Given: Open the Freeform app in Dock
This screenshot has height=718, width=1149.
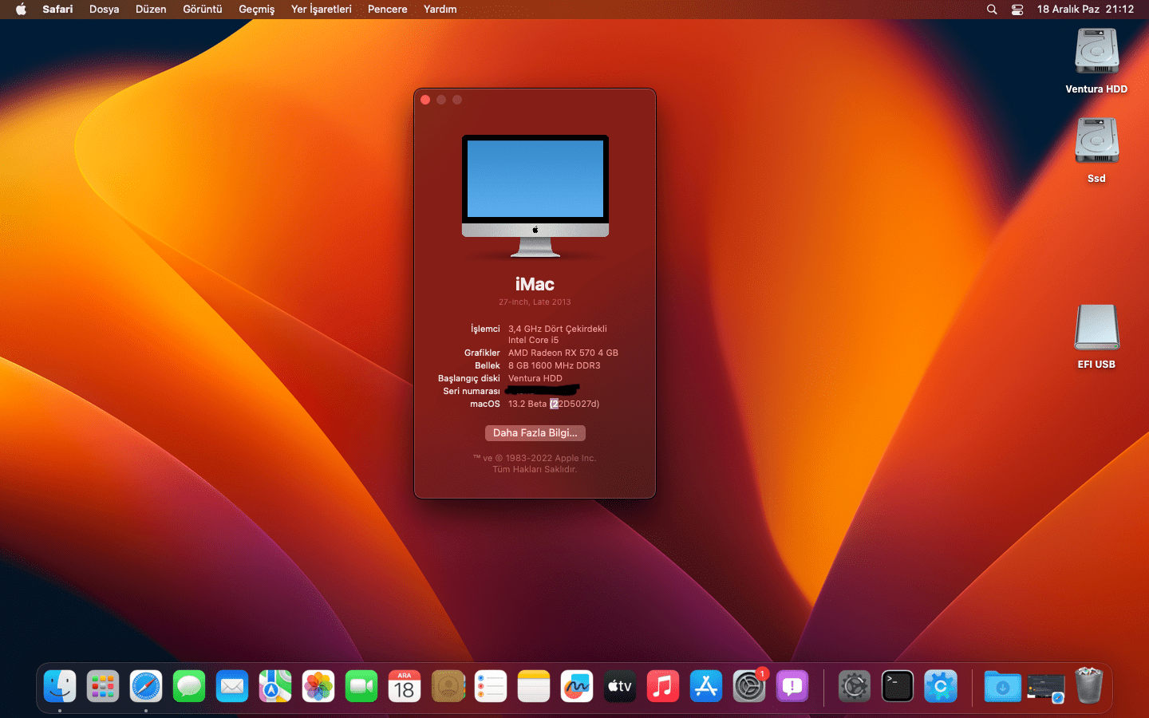Looking at the screenshot, I should 577,686.
